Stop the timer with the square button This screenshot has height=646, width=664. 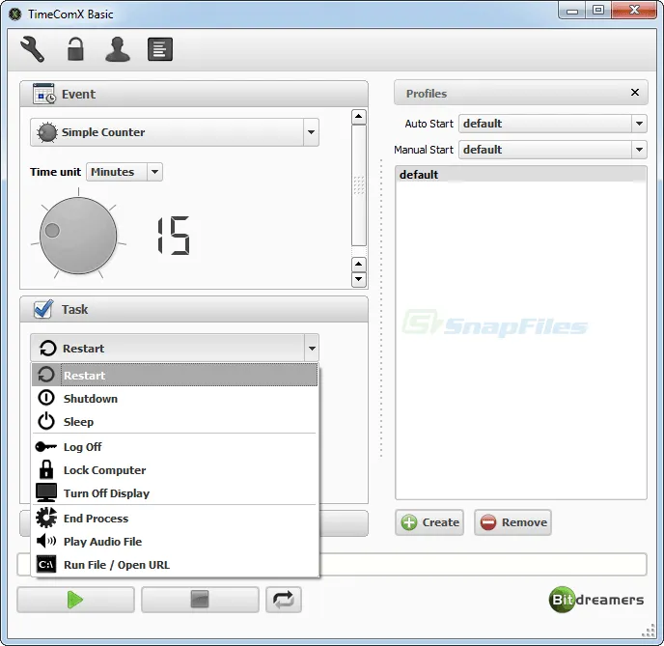click(x=200, y=600)
